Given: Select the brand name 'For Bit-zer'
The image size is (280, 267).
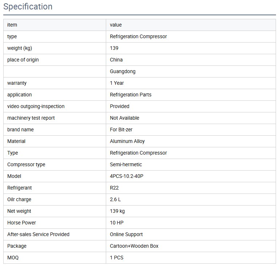Looking at the screenshot, I should pos(121,129).
